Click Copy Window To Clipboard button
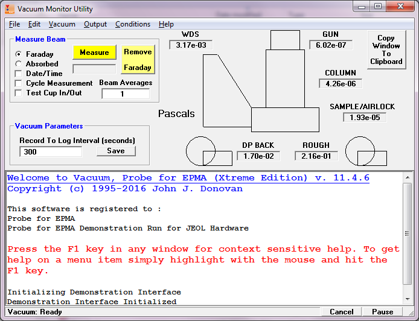Image resolution: width=419 pixels, height=321 pixels. pos(386,50)
